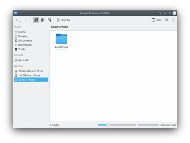Open forward history dropdown arrow
The image size is (190, 143).
29,21
